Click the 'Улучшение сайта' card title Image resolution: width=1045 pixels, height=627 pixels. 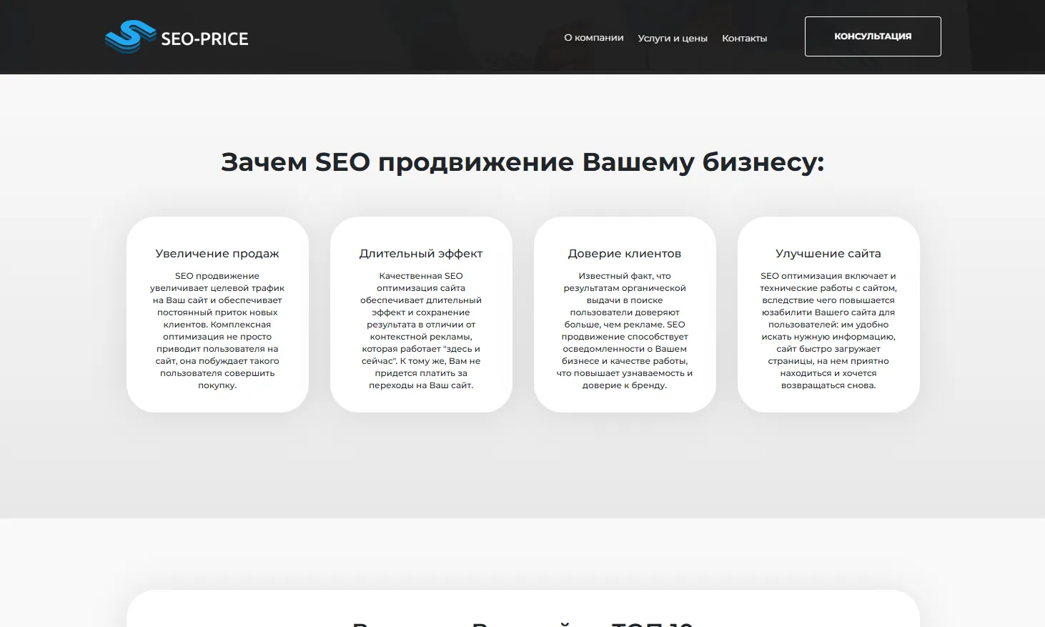click(828, 254)
